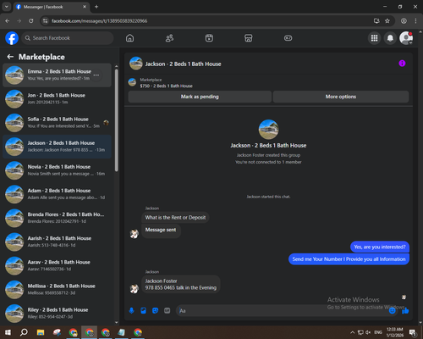The height and width of the screenshot is (339, 423).
Task: Click the 'Send me Your Number' message bubble
Action: (349, 259)
